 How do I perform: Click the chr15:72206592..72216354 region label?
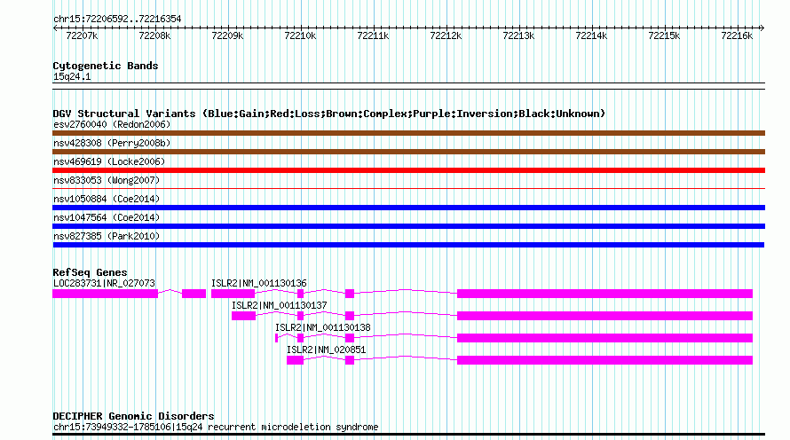point(117,19)
